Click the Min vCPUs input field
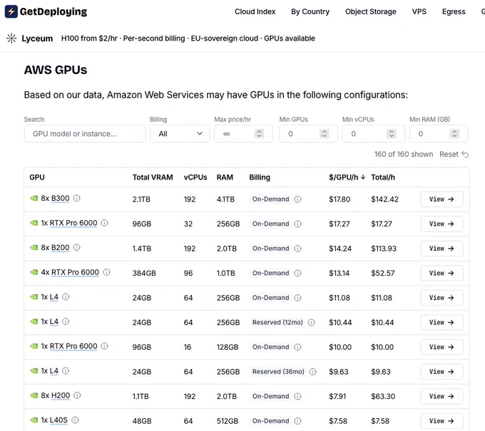Viewport: 485px width, 431px height. [x=373, y=134]
